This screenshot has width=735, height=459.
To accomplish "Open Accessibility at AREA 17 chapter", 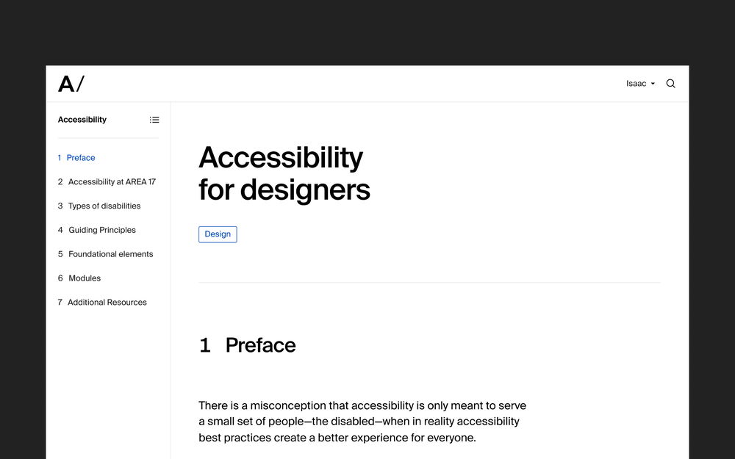I will 111,182.
